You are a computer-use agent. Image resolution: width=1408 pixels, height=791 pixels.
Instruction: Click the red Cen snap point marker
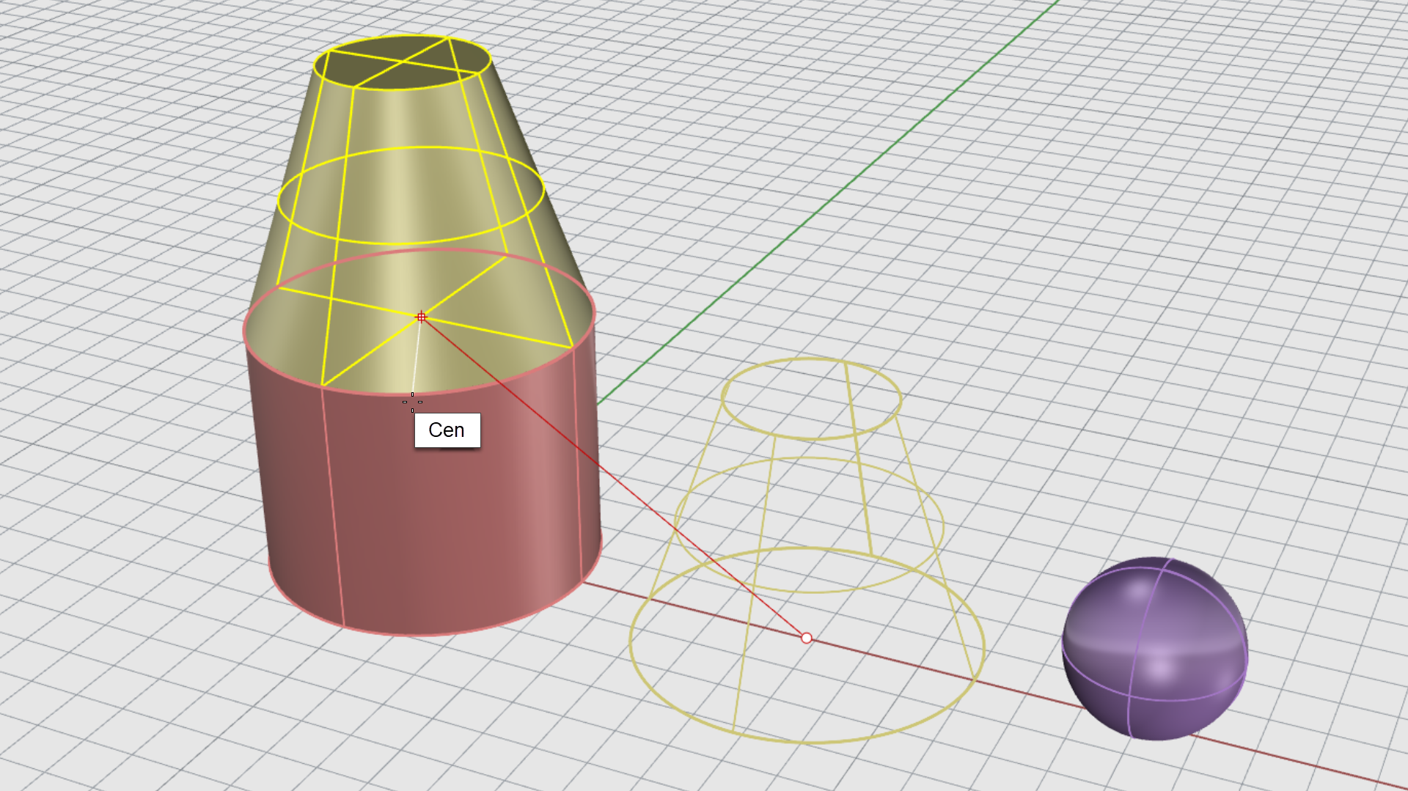(421, 317)
